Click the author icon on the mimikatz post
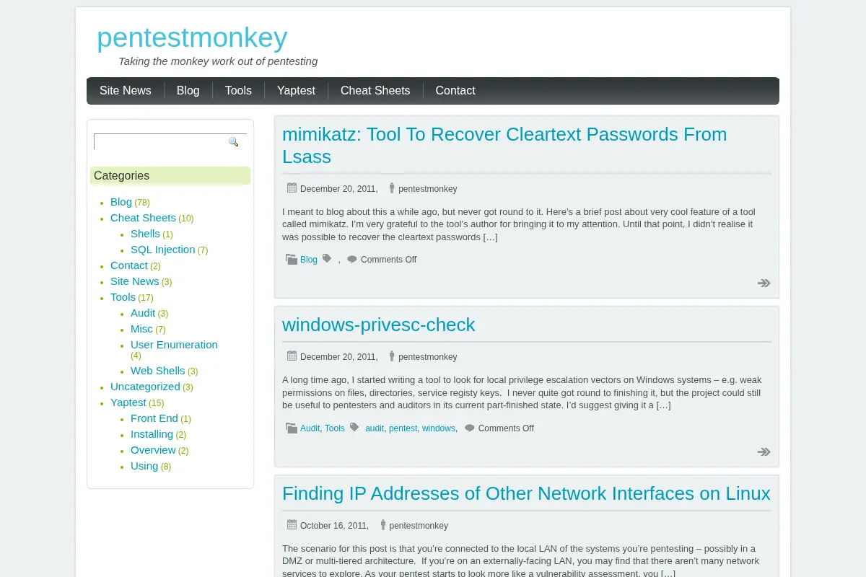Viewport: 866px width, 577px height. [392, 188]
